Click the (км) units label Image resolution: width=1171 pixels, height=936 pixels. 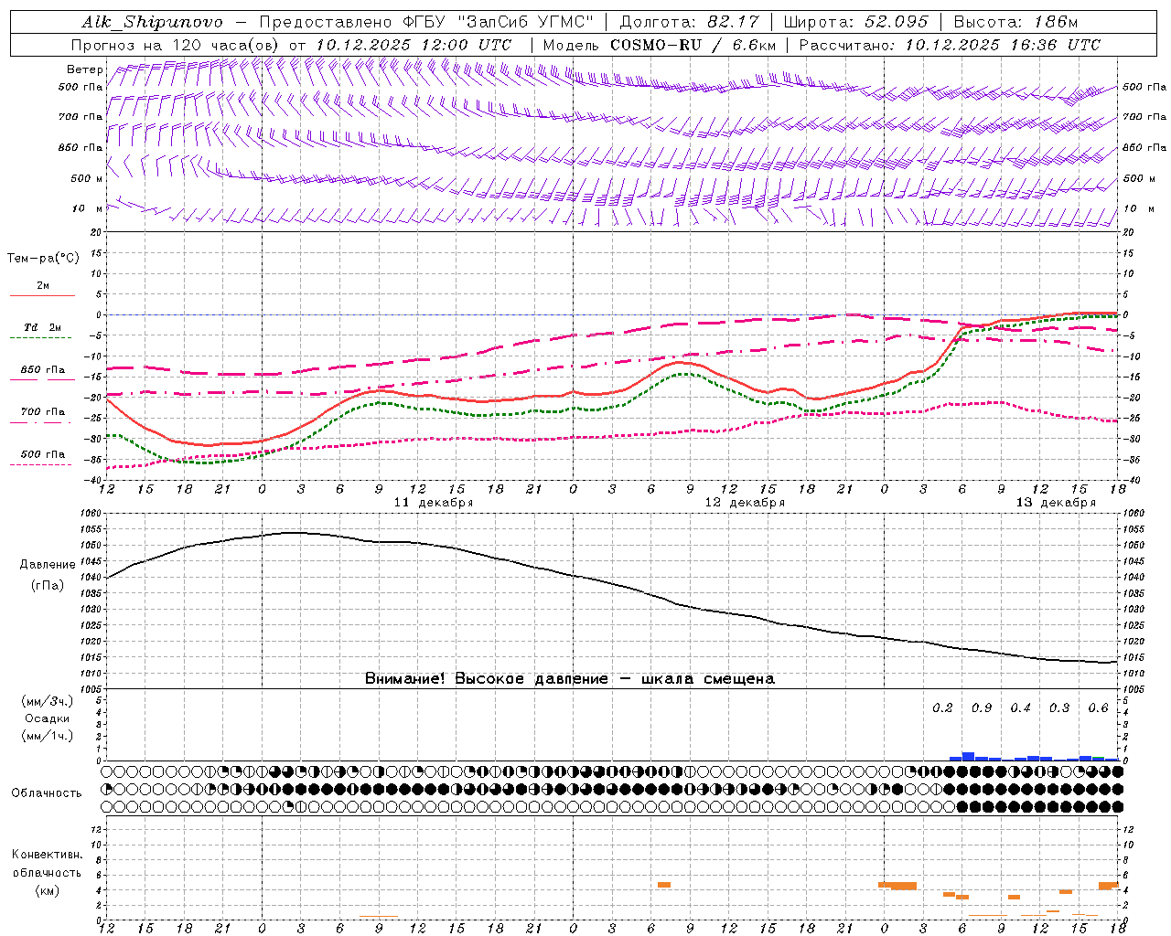(x=47, y=890)
